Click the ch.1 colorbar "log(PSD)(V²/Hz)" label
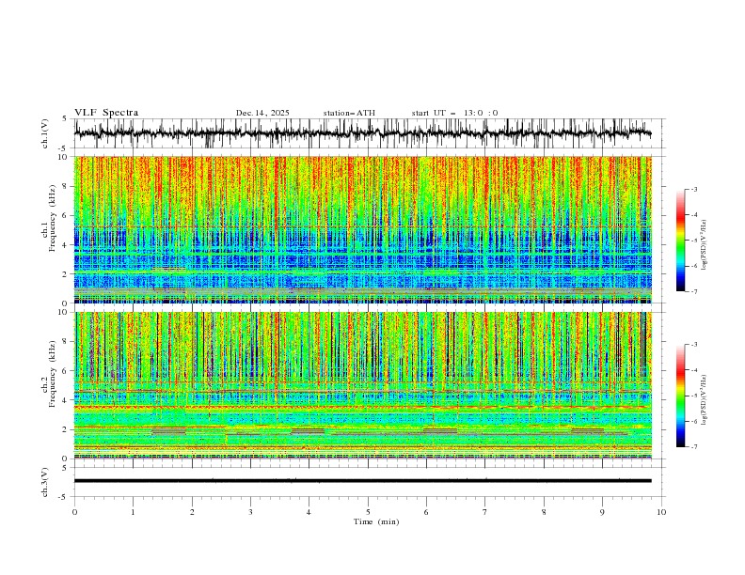Screen dimensions: 745x575 click(x=705, y=245)
